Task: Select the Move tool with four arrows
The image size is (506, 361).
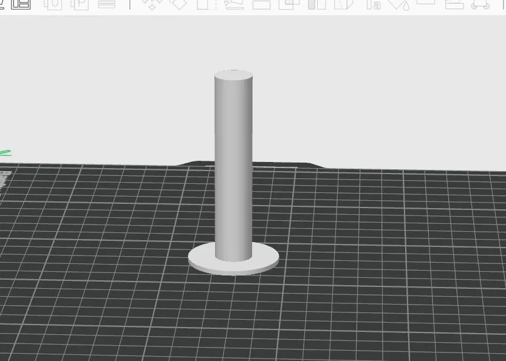Action: 152,4
